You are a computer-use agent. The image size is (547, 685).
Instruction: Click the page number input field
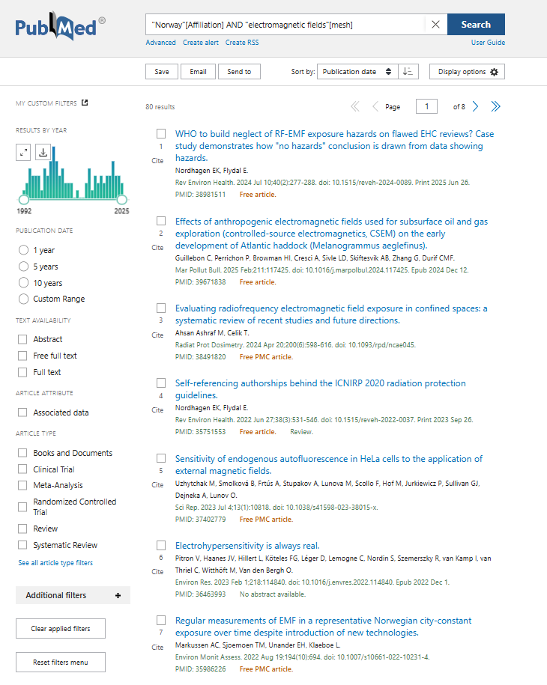pos(426,107)
